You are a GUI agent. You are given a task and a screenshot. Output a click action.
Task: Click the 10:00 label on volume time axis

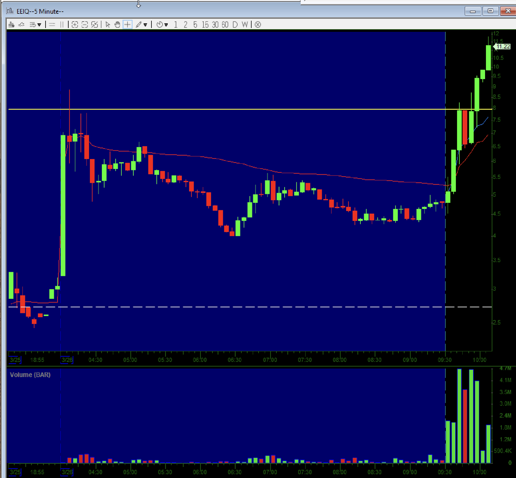click(479, 472)
